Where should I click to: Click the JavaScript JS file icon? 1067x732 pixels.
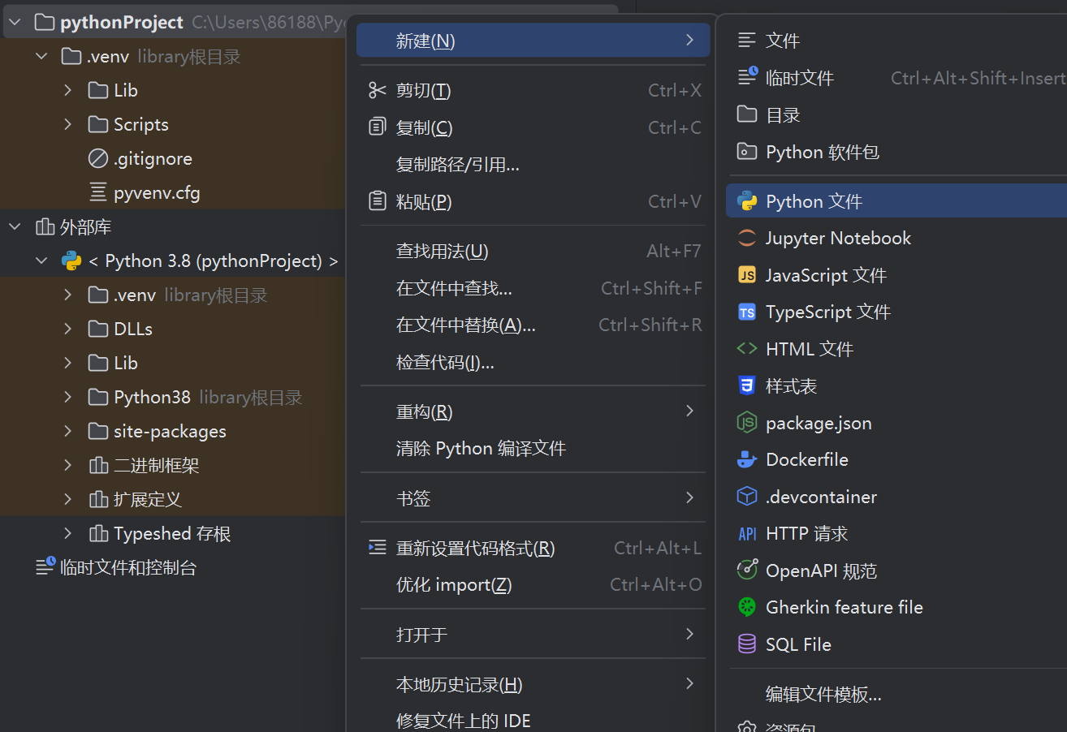[747, 275]
